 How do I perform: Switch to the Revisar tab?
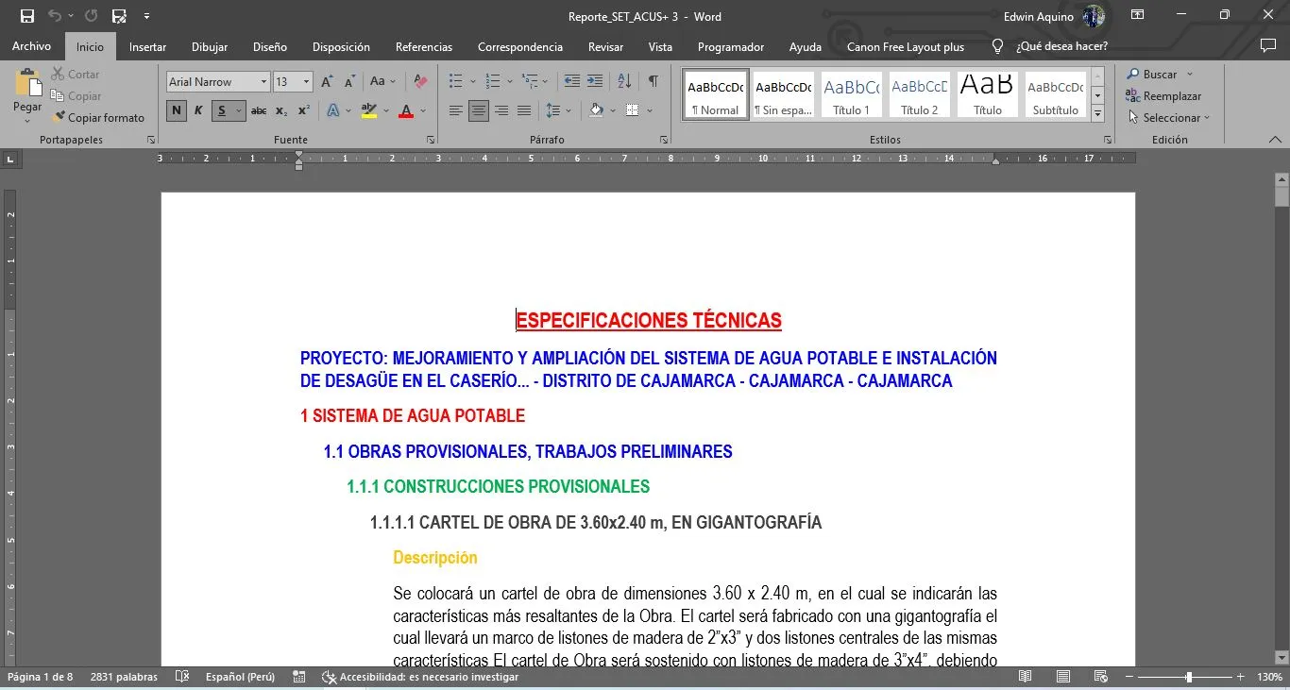pyautogui.click(x=605, y=46)
